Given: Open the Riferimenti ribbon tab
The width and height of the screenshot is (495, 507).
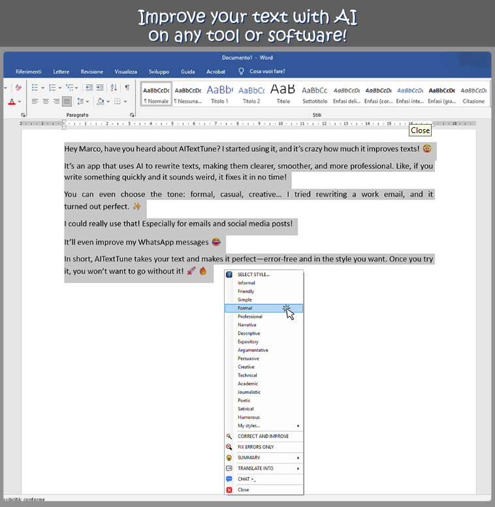Looking at the screenshot, I should [29, 72].
